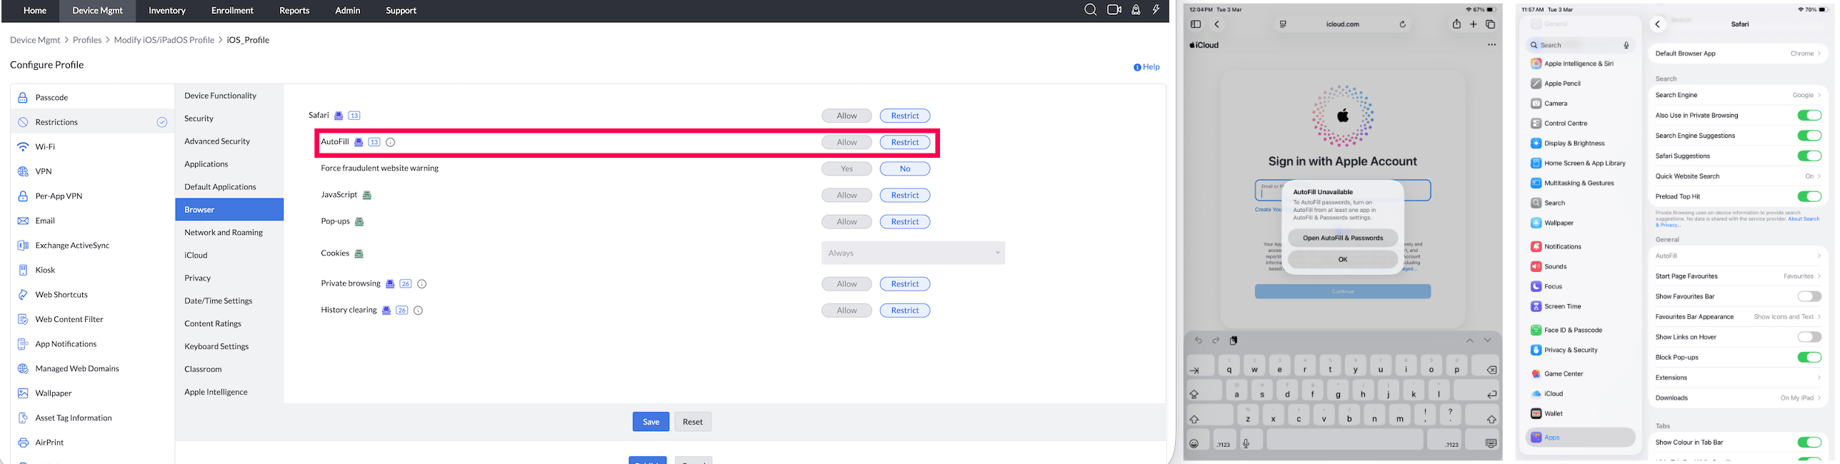Viewport: 1840px width, 464px height.
Task: Tap the new tab plus icon in Safari
Action: pos(1474,24)
